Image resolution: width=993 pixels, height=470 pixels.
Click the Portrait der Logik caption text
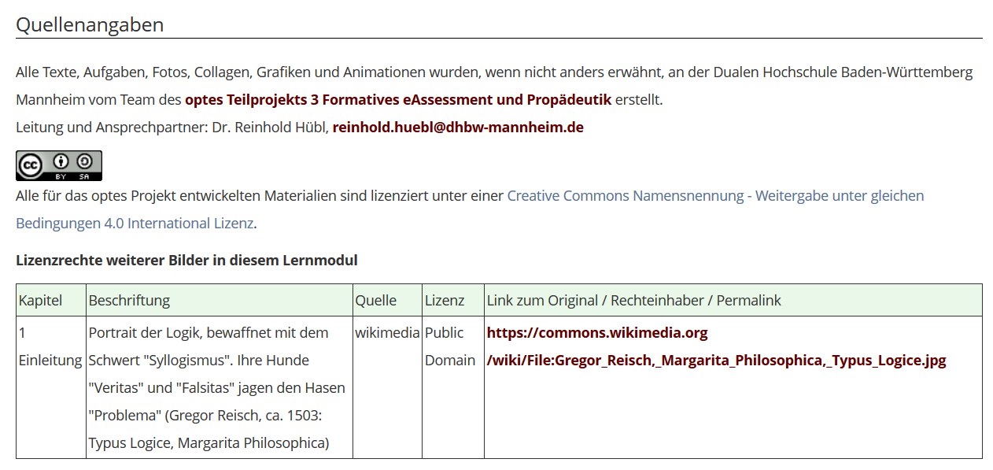(x=209, y=333)
